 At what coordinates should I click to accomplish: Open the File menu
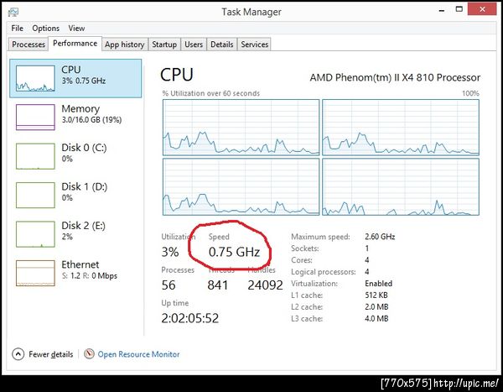pos(17,28)
